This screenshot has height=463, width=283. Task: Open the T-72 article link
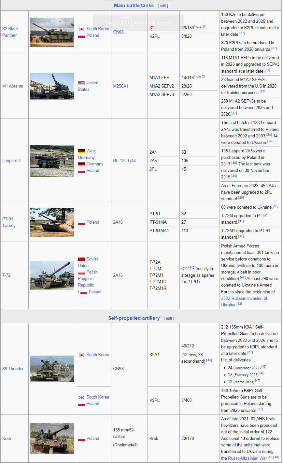point(7,275)
